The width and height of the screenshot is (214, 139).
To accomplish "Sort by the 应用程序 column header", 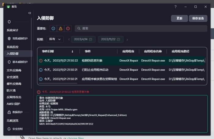I will 128,51.
